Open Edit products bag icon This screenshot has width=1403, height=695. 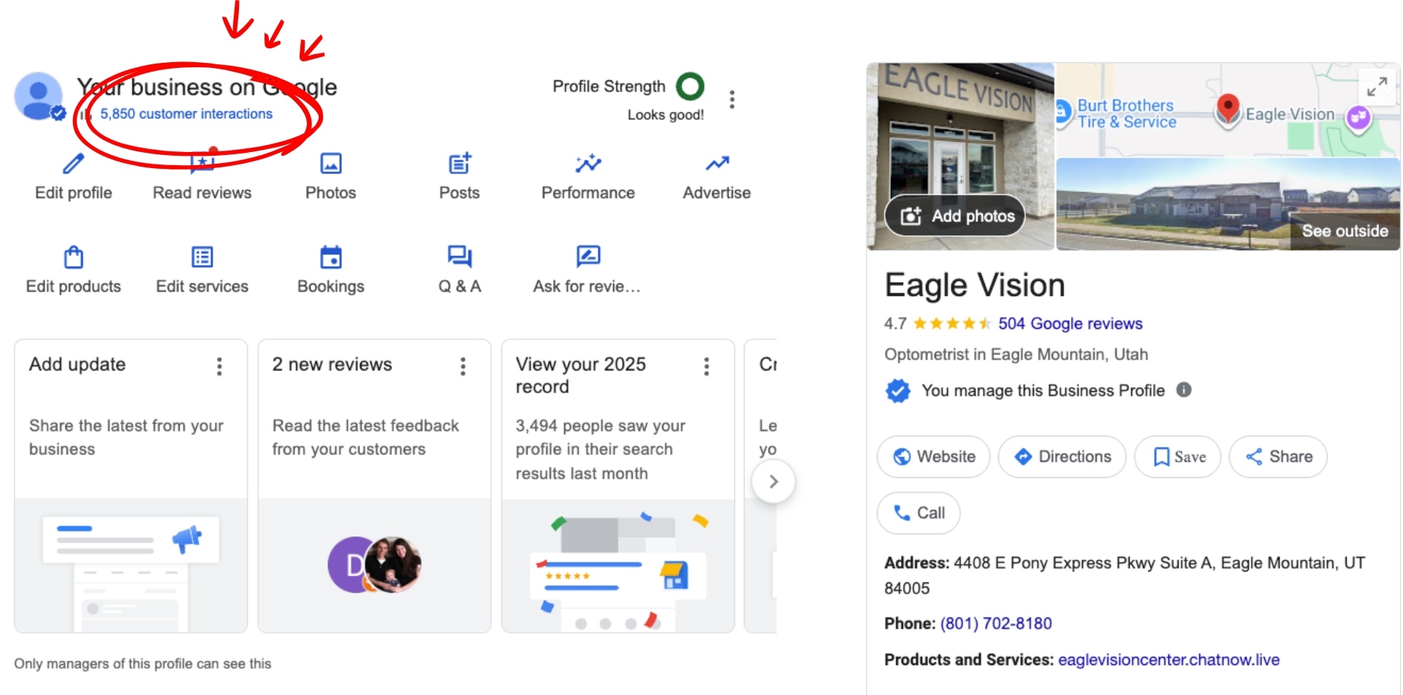point(73,257)
